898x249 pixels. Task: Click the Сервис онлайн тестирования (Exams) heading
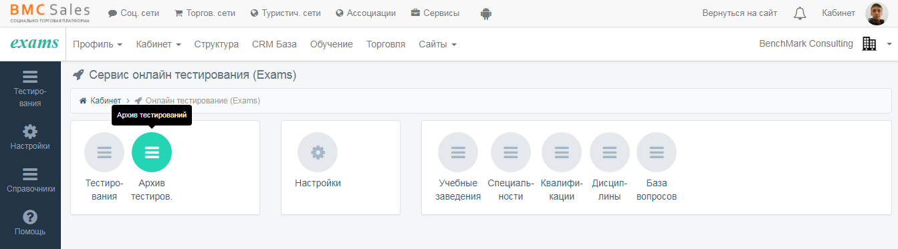(193, 75)
